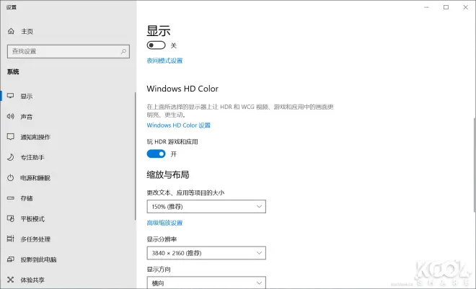Click the speaker icon for 声音

10,117
